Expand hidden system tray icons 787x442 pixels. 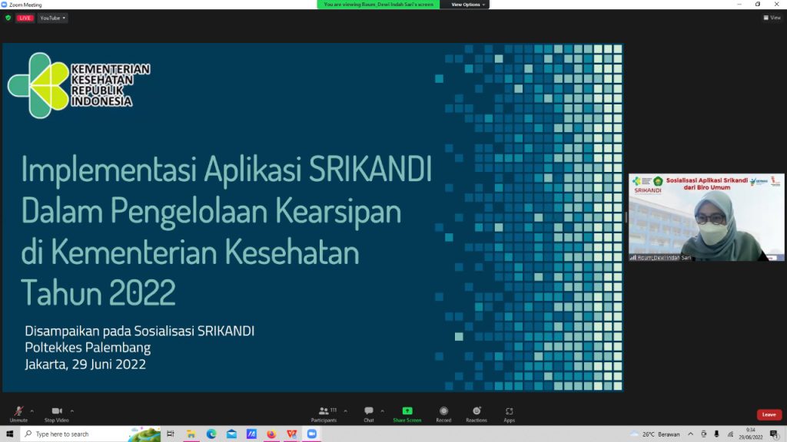(691, 434)
